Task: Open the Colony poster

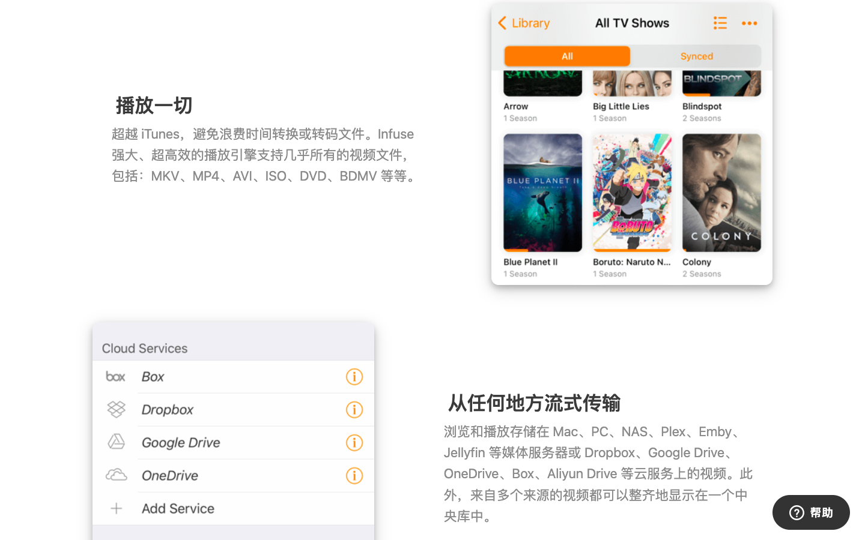Action: [x=721, y=193]
